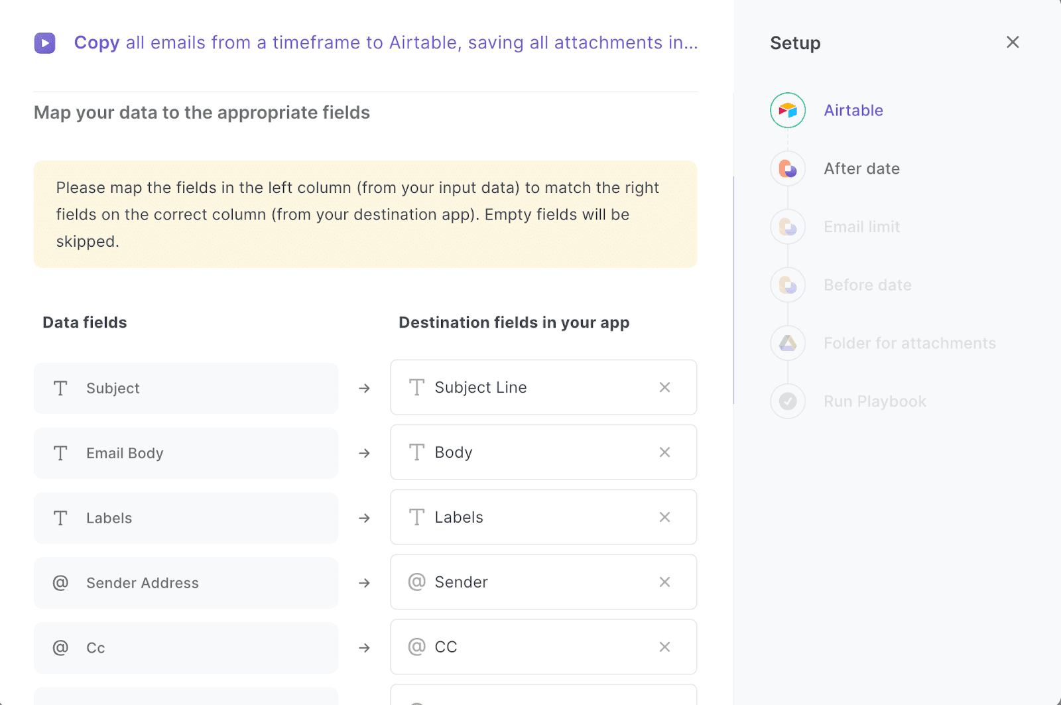Viewport: 1061px width, 705px height.
Task: Click the Run Playbook step label
Action: [x=875, y=401]
